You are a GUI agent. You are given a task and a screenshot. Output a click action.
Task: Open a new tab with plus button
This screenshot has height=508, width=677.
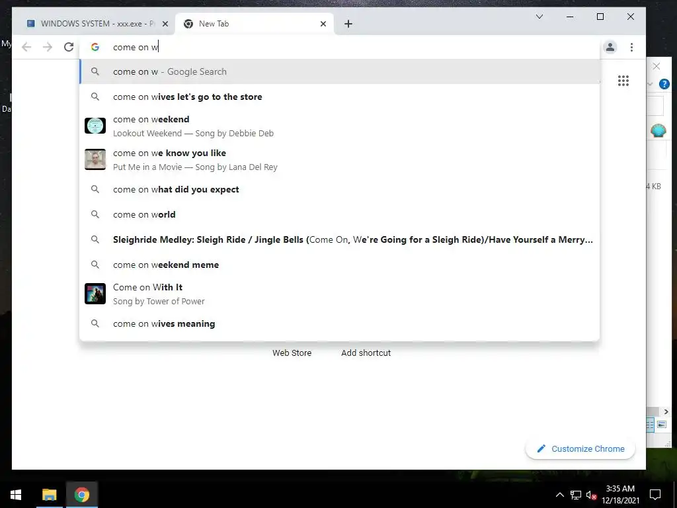[x=348, y=24]
